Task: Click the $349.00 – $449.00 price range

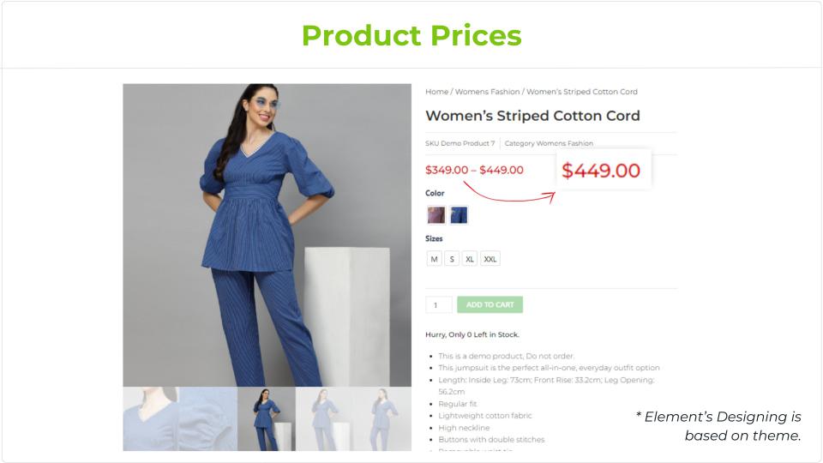Action: click(x=474, y=170)
